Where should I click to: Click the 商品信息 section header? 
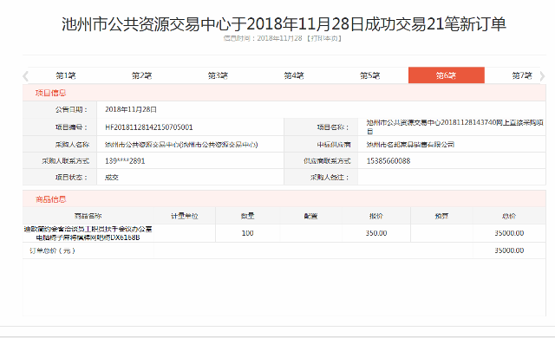(x=50, y=199)
